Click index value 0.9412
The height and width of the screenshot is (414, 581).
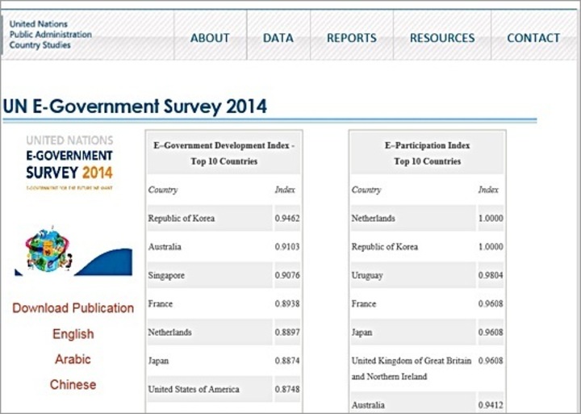tap(491, 405)
